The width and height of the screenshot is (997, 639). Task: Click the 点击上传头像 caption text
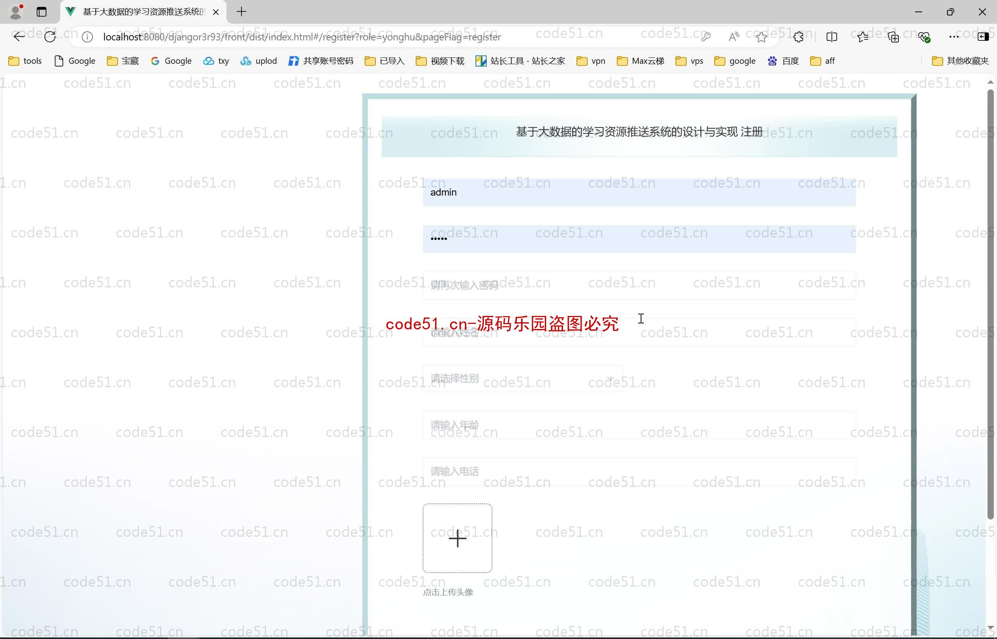(448, 593)
